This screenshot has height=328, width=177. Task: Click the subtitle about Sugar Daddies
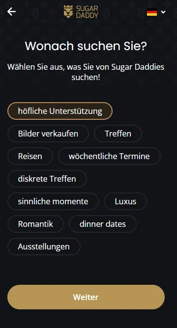point(86,72)
